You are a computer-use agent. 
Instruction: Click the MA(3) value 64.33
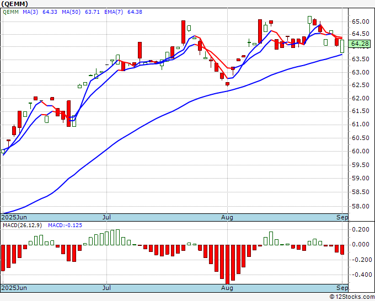pyautogui.click(x=50, y=12)
